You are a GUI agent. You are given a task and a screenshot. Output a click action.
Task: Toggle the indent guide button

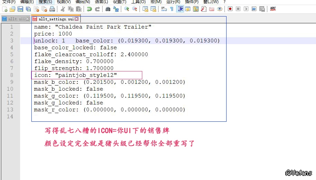180,9
